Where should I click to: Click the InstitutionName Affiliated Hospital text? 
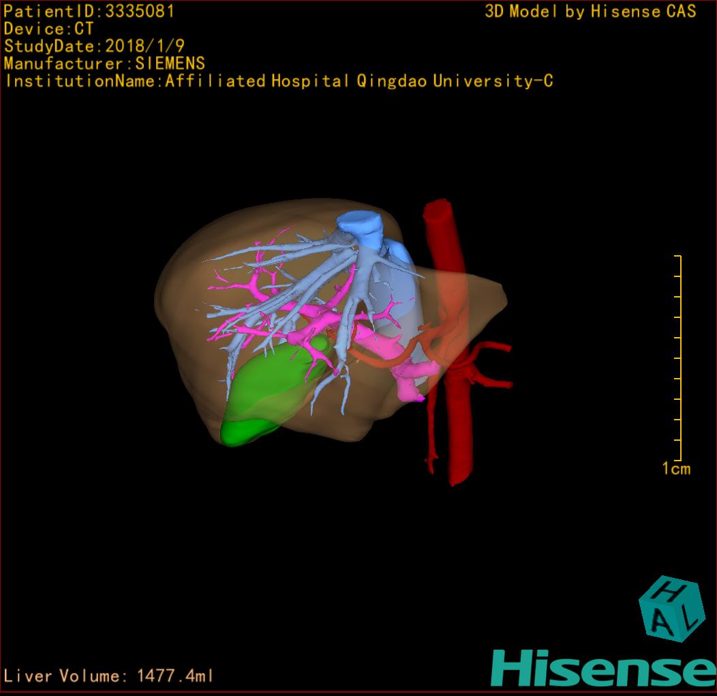pos(279,81)
